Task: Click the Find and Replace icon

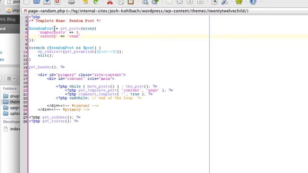Action: click(155, 2)
